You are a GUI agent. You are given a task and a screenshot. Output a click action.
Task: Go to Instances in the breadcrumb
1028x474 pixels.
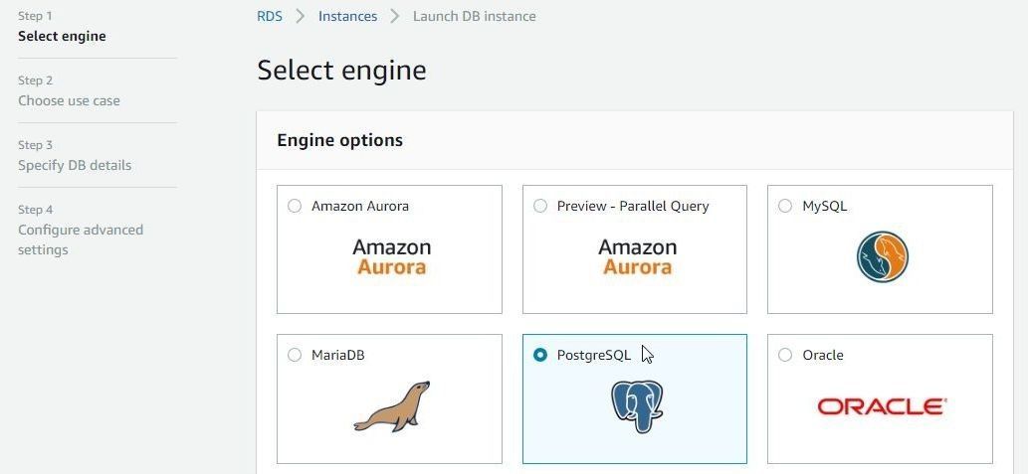pyautogui.click(x=347, y=16)
